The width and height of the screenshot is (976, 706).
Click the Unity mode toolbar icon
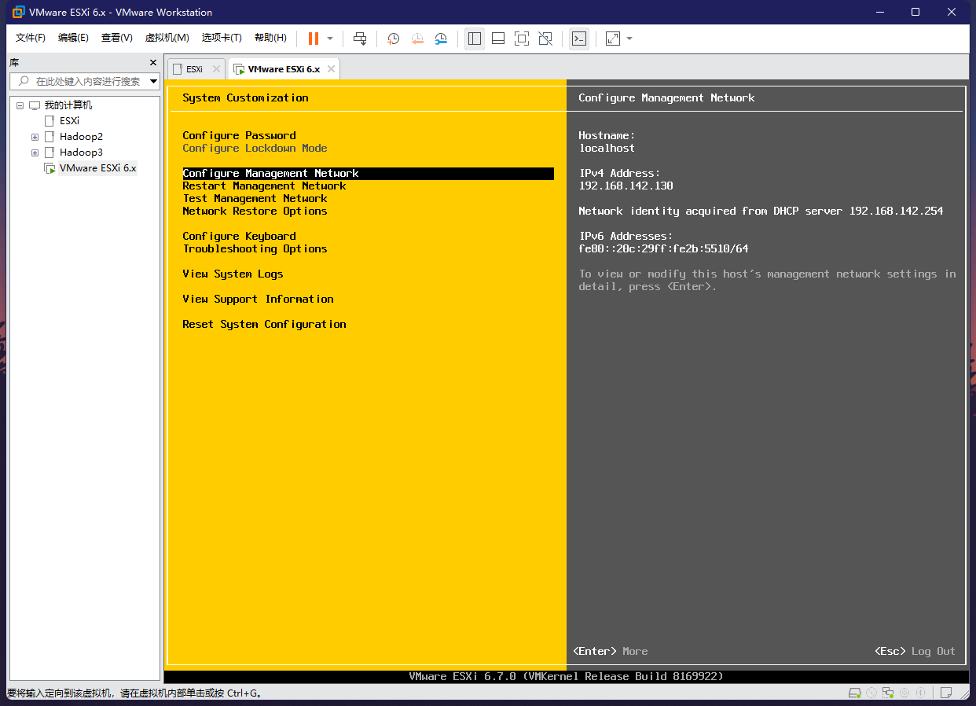coord(545,39)
